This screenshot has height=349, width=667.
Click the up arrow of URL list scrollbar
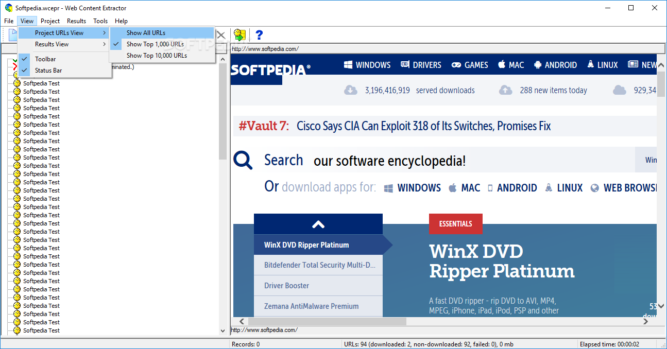(x=223, y=59)
